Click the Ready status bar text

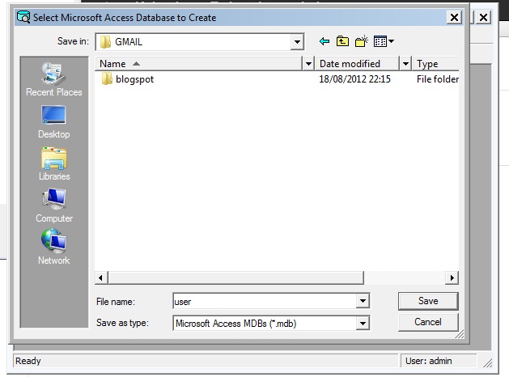coord(28,361)
